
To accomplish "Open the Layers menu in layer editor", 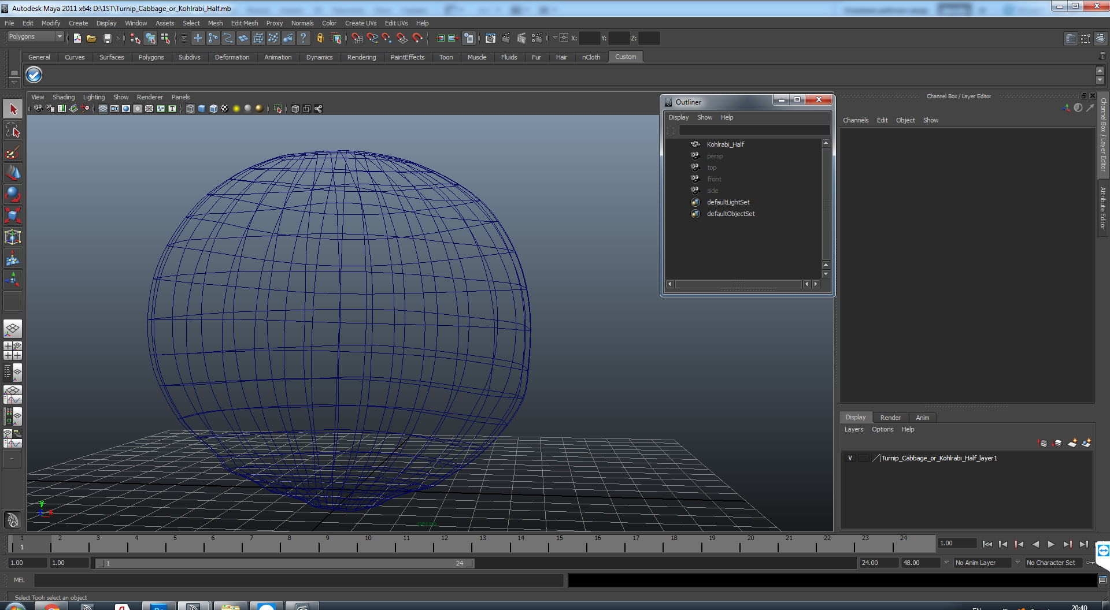I will 853,429.
